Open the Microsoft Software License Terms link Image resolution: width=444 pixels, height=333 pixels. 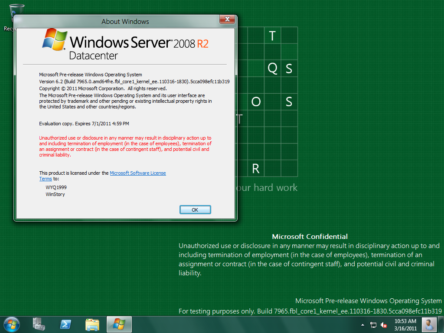coord(138,173)
